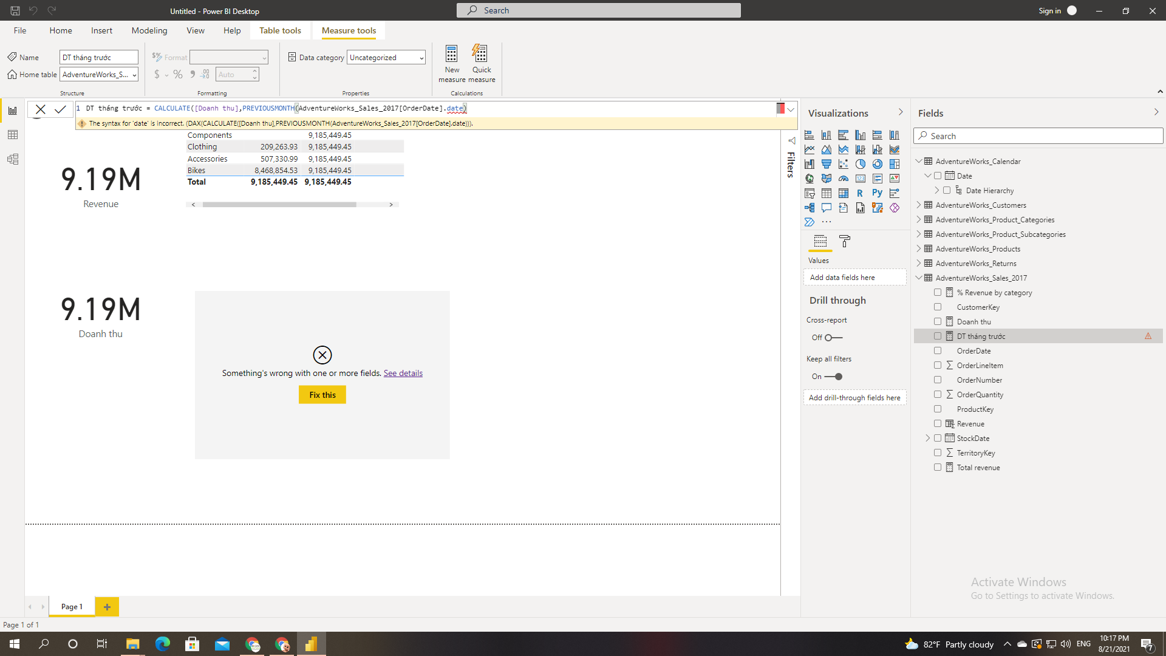Screen dimensions: 1166x656
Task: Collapse AdventureWorks_Sales_2017 table
Action: [x=919, y=278]
